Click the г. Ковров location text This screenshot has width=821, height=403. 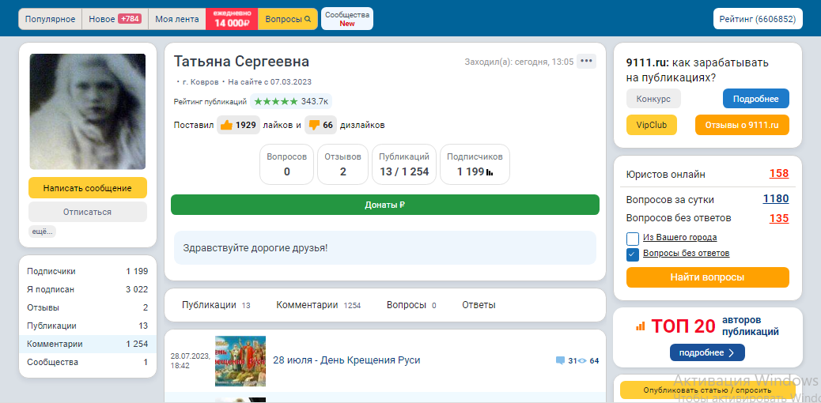pyautogui.click(x=201, y=82)
